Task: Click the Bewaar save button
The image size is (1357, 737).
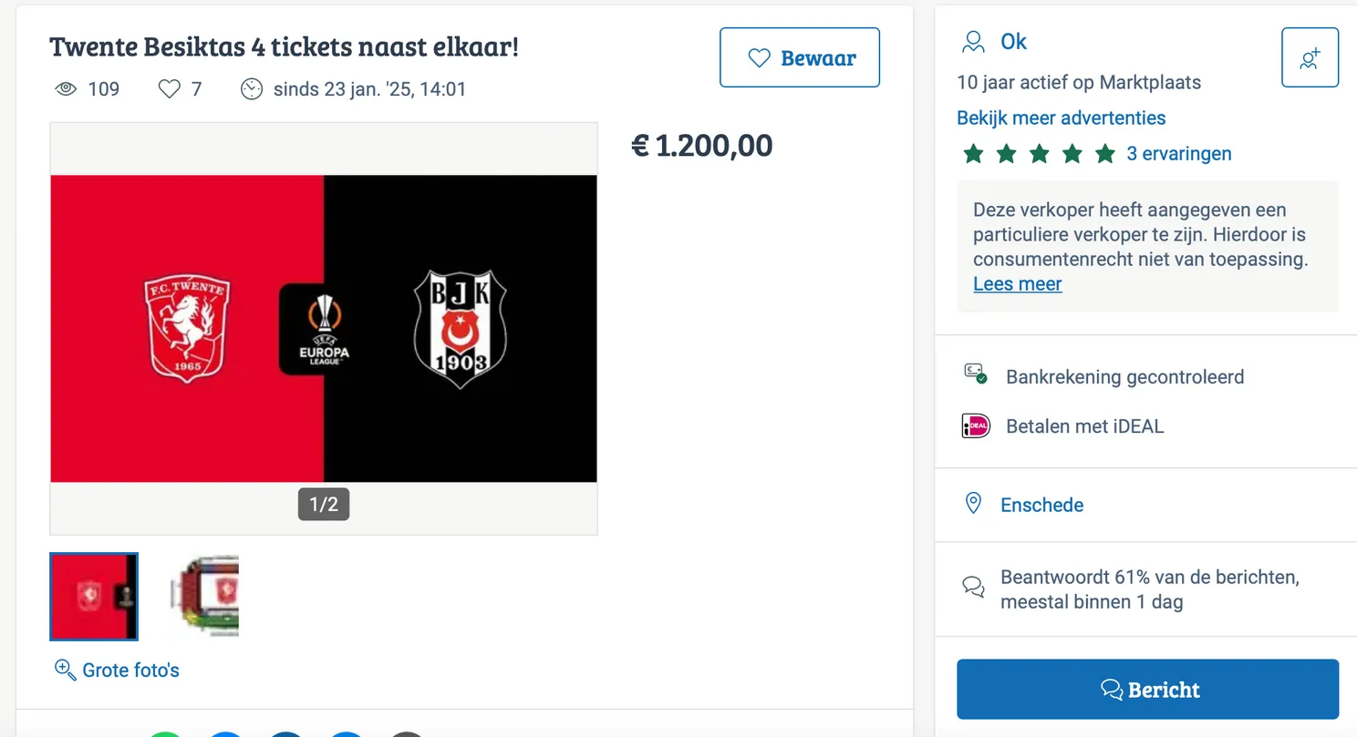Action: pyautogui.click(x=800, y=57)
